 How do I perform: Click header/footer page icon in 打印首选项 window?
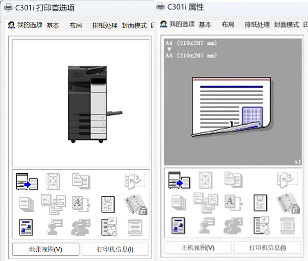pyautogui.click(x=108, y=204)
